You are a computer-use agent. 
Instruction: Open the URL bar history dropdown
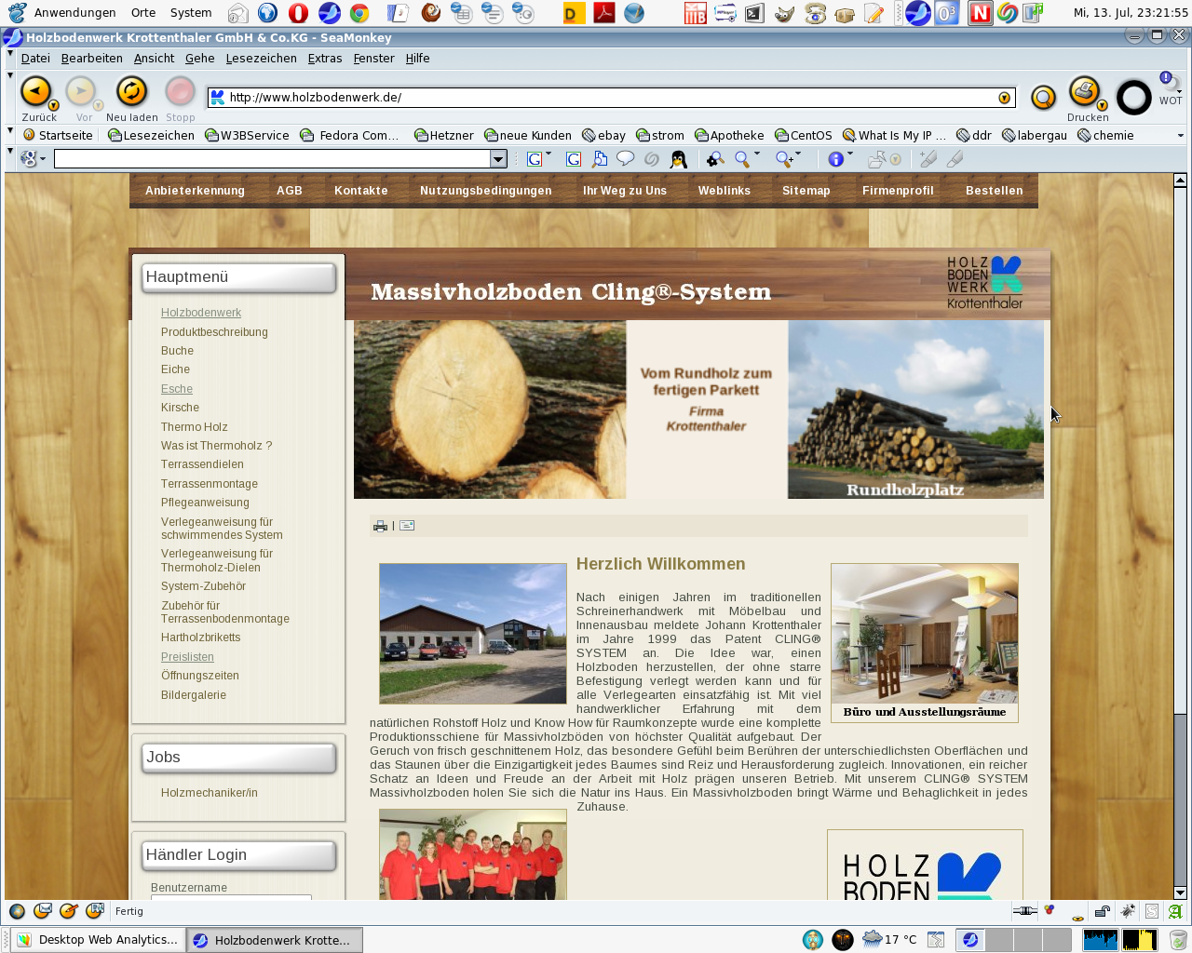pyautogui.click(x=1004, y=98)
